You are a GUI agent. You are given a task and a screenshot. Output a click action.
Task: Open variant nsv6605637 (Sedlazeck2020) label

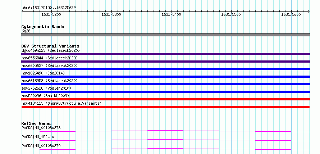pyautogui.click(x=50, y=65)
